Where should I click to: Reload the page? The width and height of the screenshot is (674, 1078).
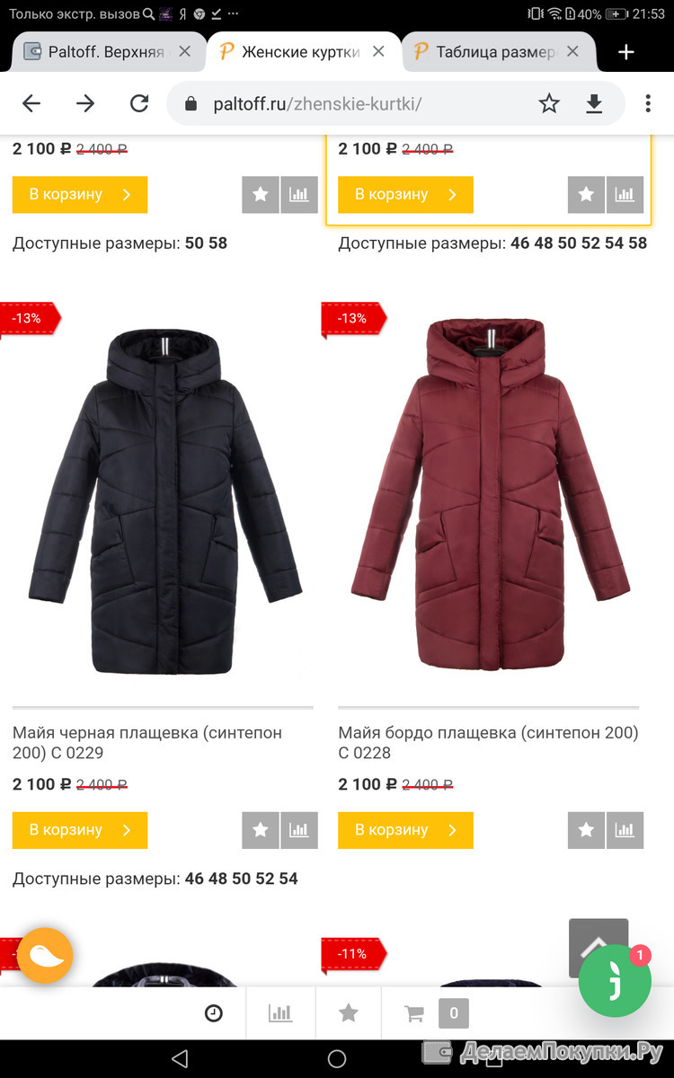139,104
